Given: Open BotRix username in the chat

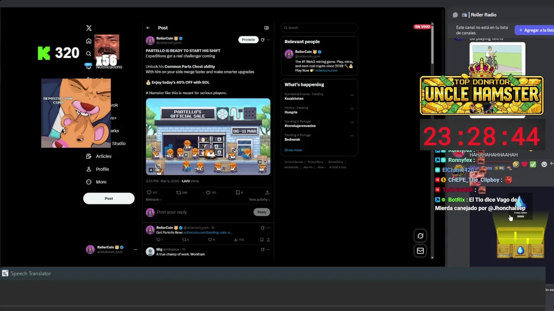Looking at the screenshot, I should tap(456, 200).
